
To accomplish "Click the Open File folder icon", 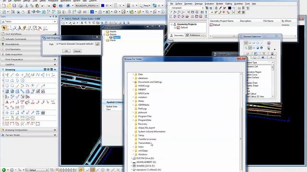I will point(9,6).
